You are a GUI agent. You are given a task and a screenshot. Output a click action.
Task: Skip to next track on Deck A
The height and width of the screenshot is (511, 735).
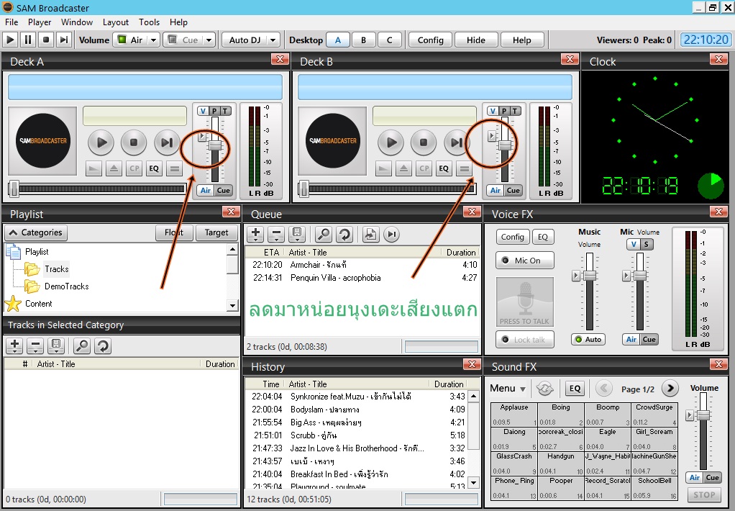click(x=166, y=142)
